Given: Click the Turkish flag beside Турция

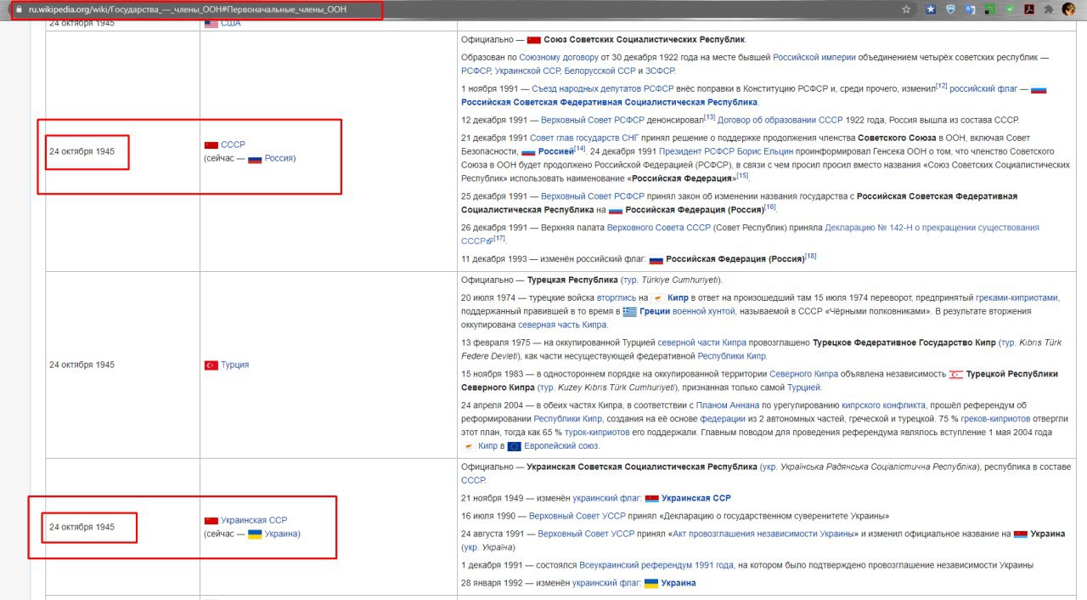Looking at the screenshot, I should point(211,365).
